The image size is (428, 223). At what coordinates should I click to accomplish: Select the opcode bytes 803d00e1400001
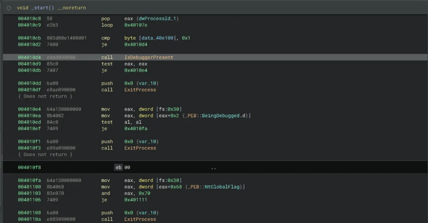(x=67, y=38)
